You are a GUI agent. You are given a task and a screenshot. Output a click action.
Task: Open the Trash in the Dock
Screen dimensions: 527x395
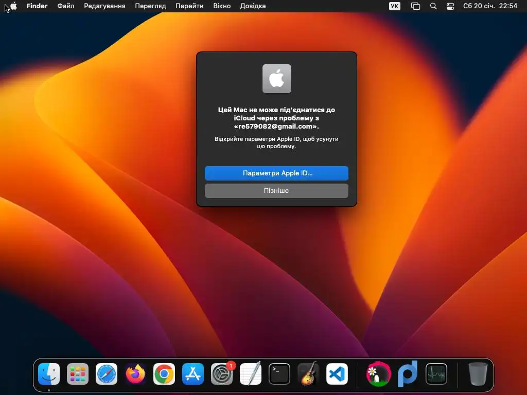click(x=478, y=373)
